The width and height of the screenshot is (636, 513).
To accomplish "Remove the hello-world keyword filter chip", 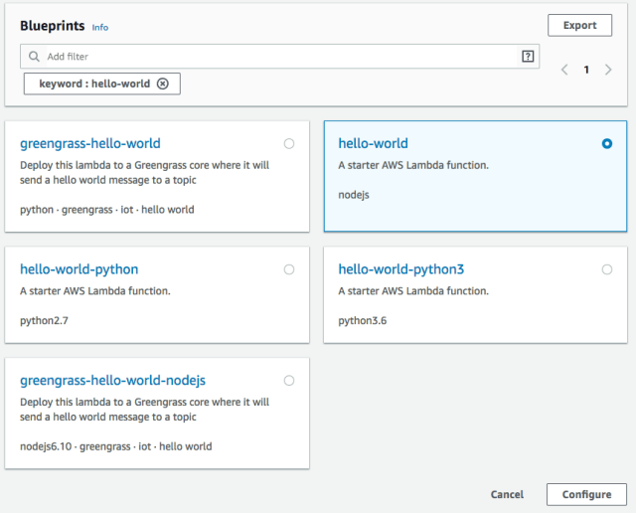I will point(163,85).
